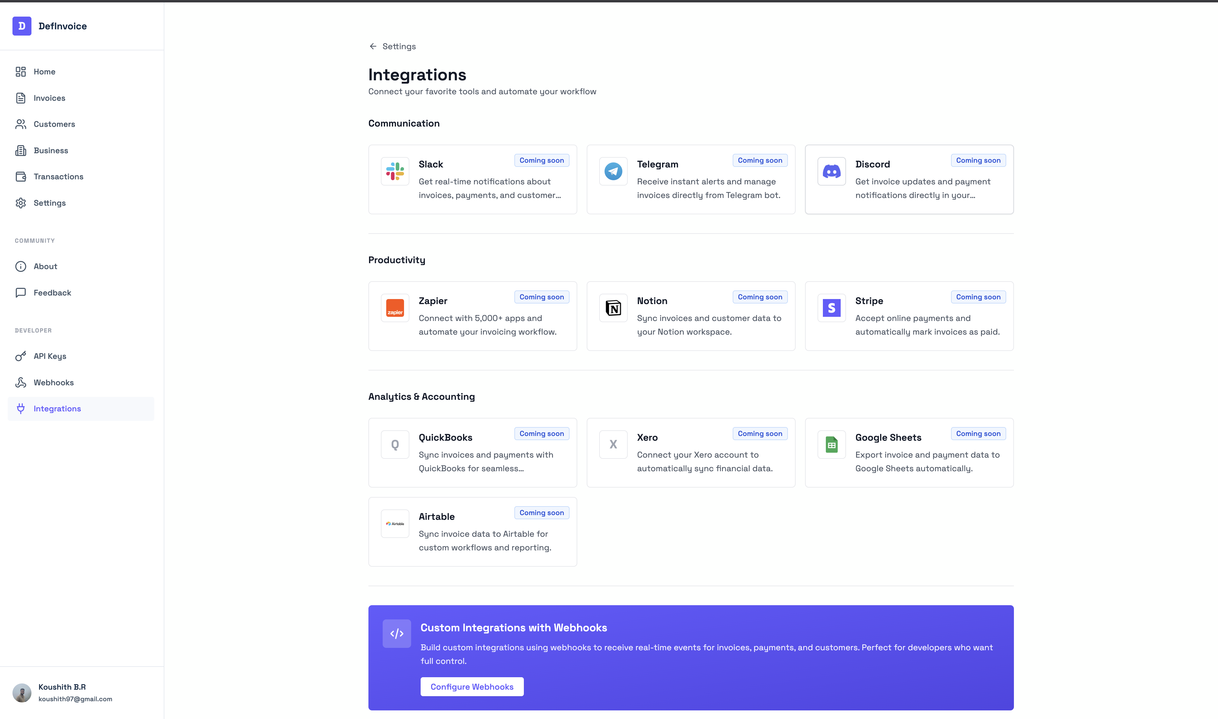The width and height of the screenshot is (1218, 719).
Task: Click the Koushith B.R profile area
Action: [62, 692]
